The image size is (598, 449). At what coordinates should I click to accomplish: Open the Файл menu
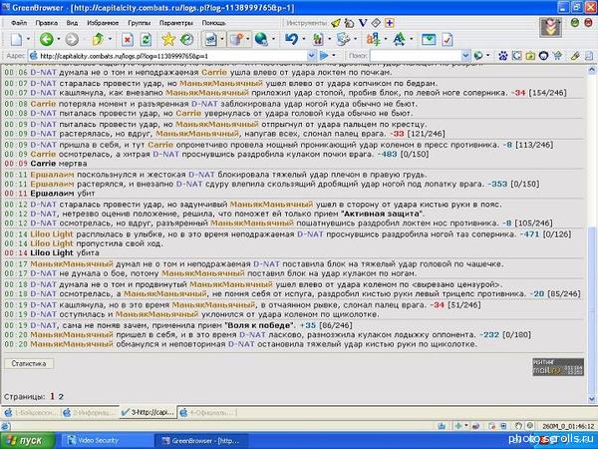pos(19,23)
